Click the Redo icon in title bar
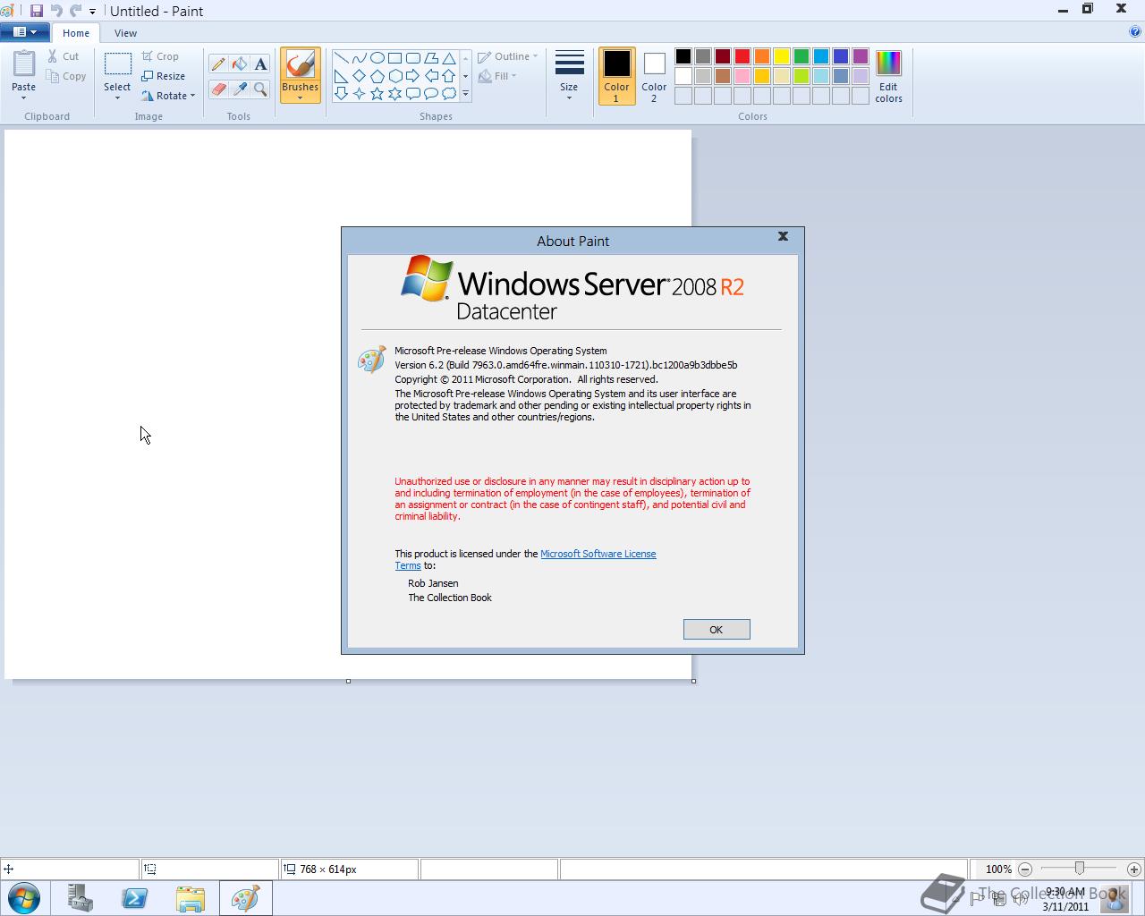 (x=75, y=11)
